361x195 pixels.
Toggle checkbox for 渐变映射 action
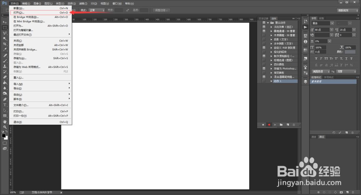pyautogui.click(x=264, y=73)
